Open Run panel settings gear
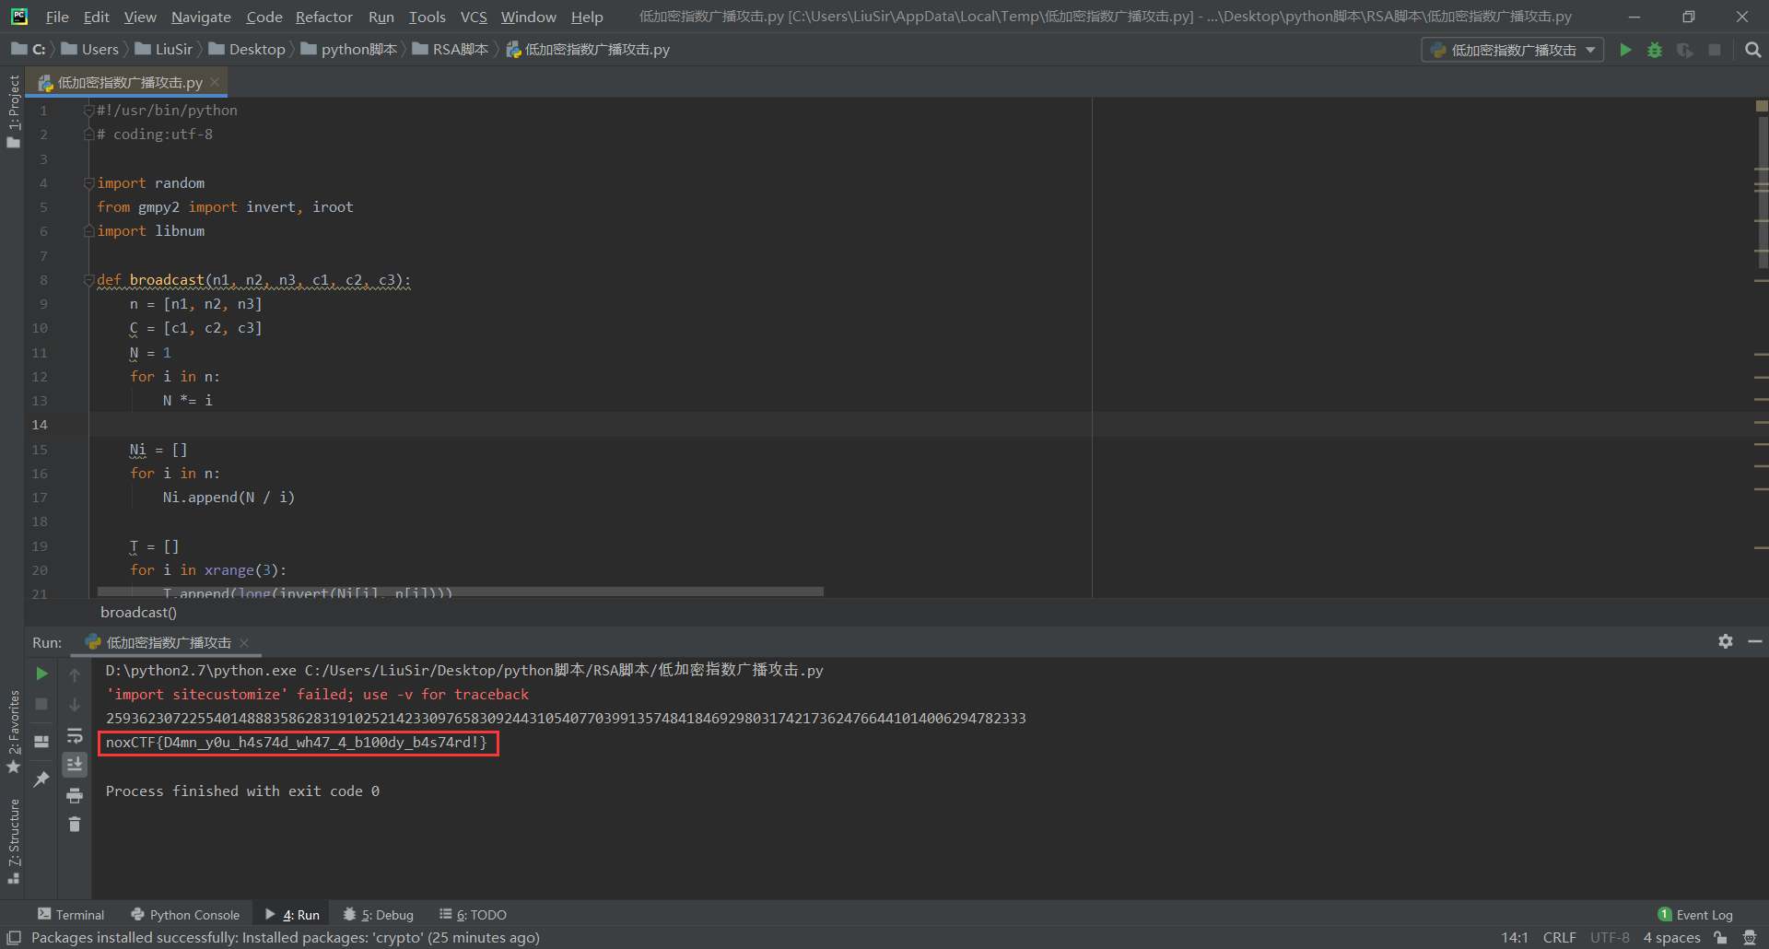1769x949 pixels. tap(1726, 641)
